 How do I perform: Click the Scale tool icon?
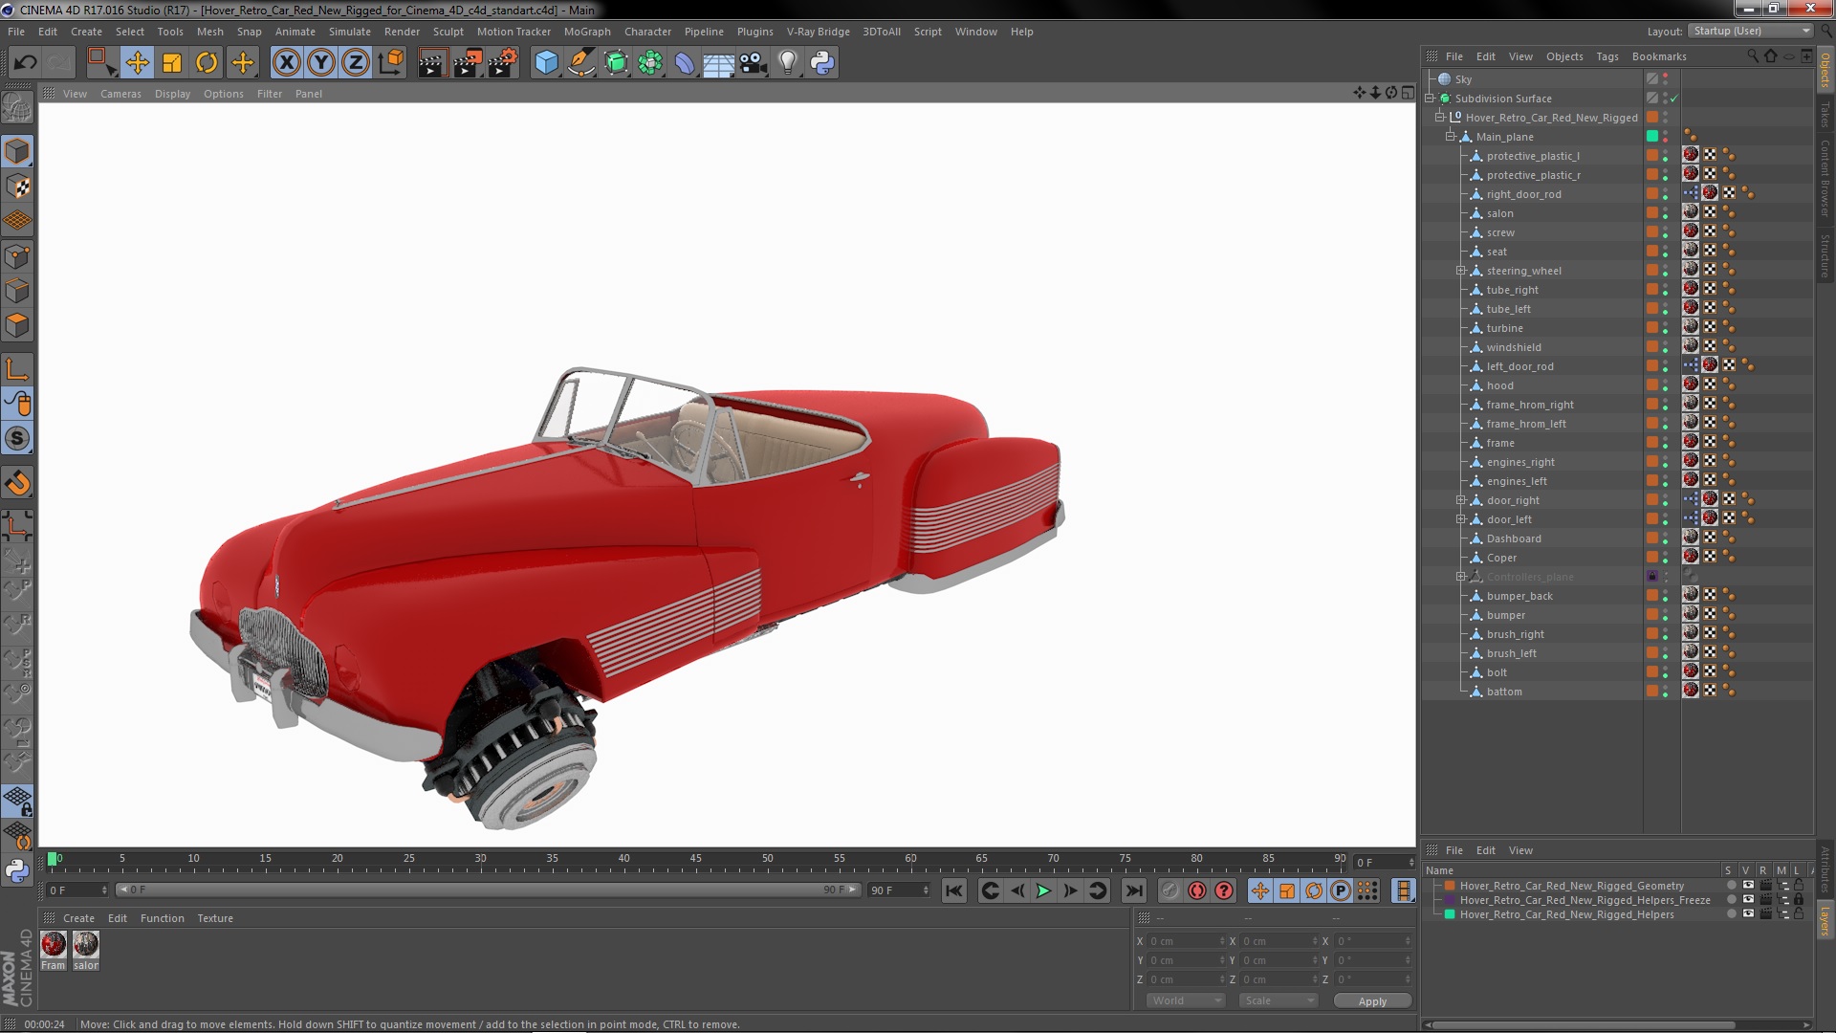[172, 63]
